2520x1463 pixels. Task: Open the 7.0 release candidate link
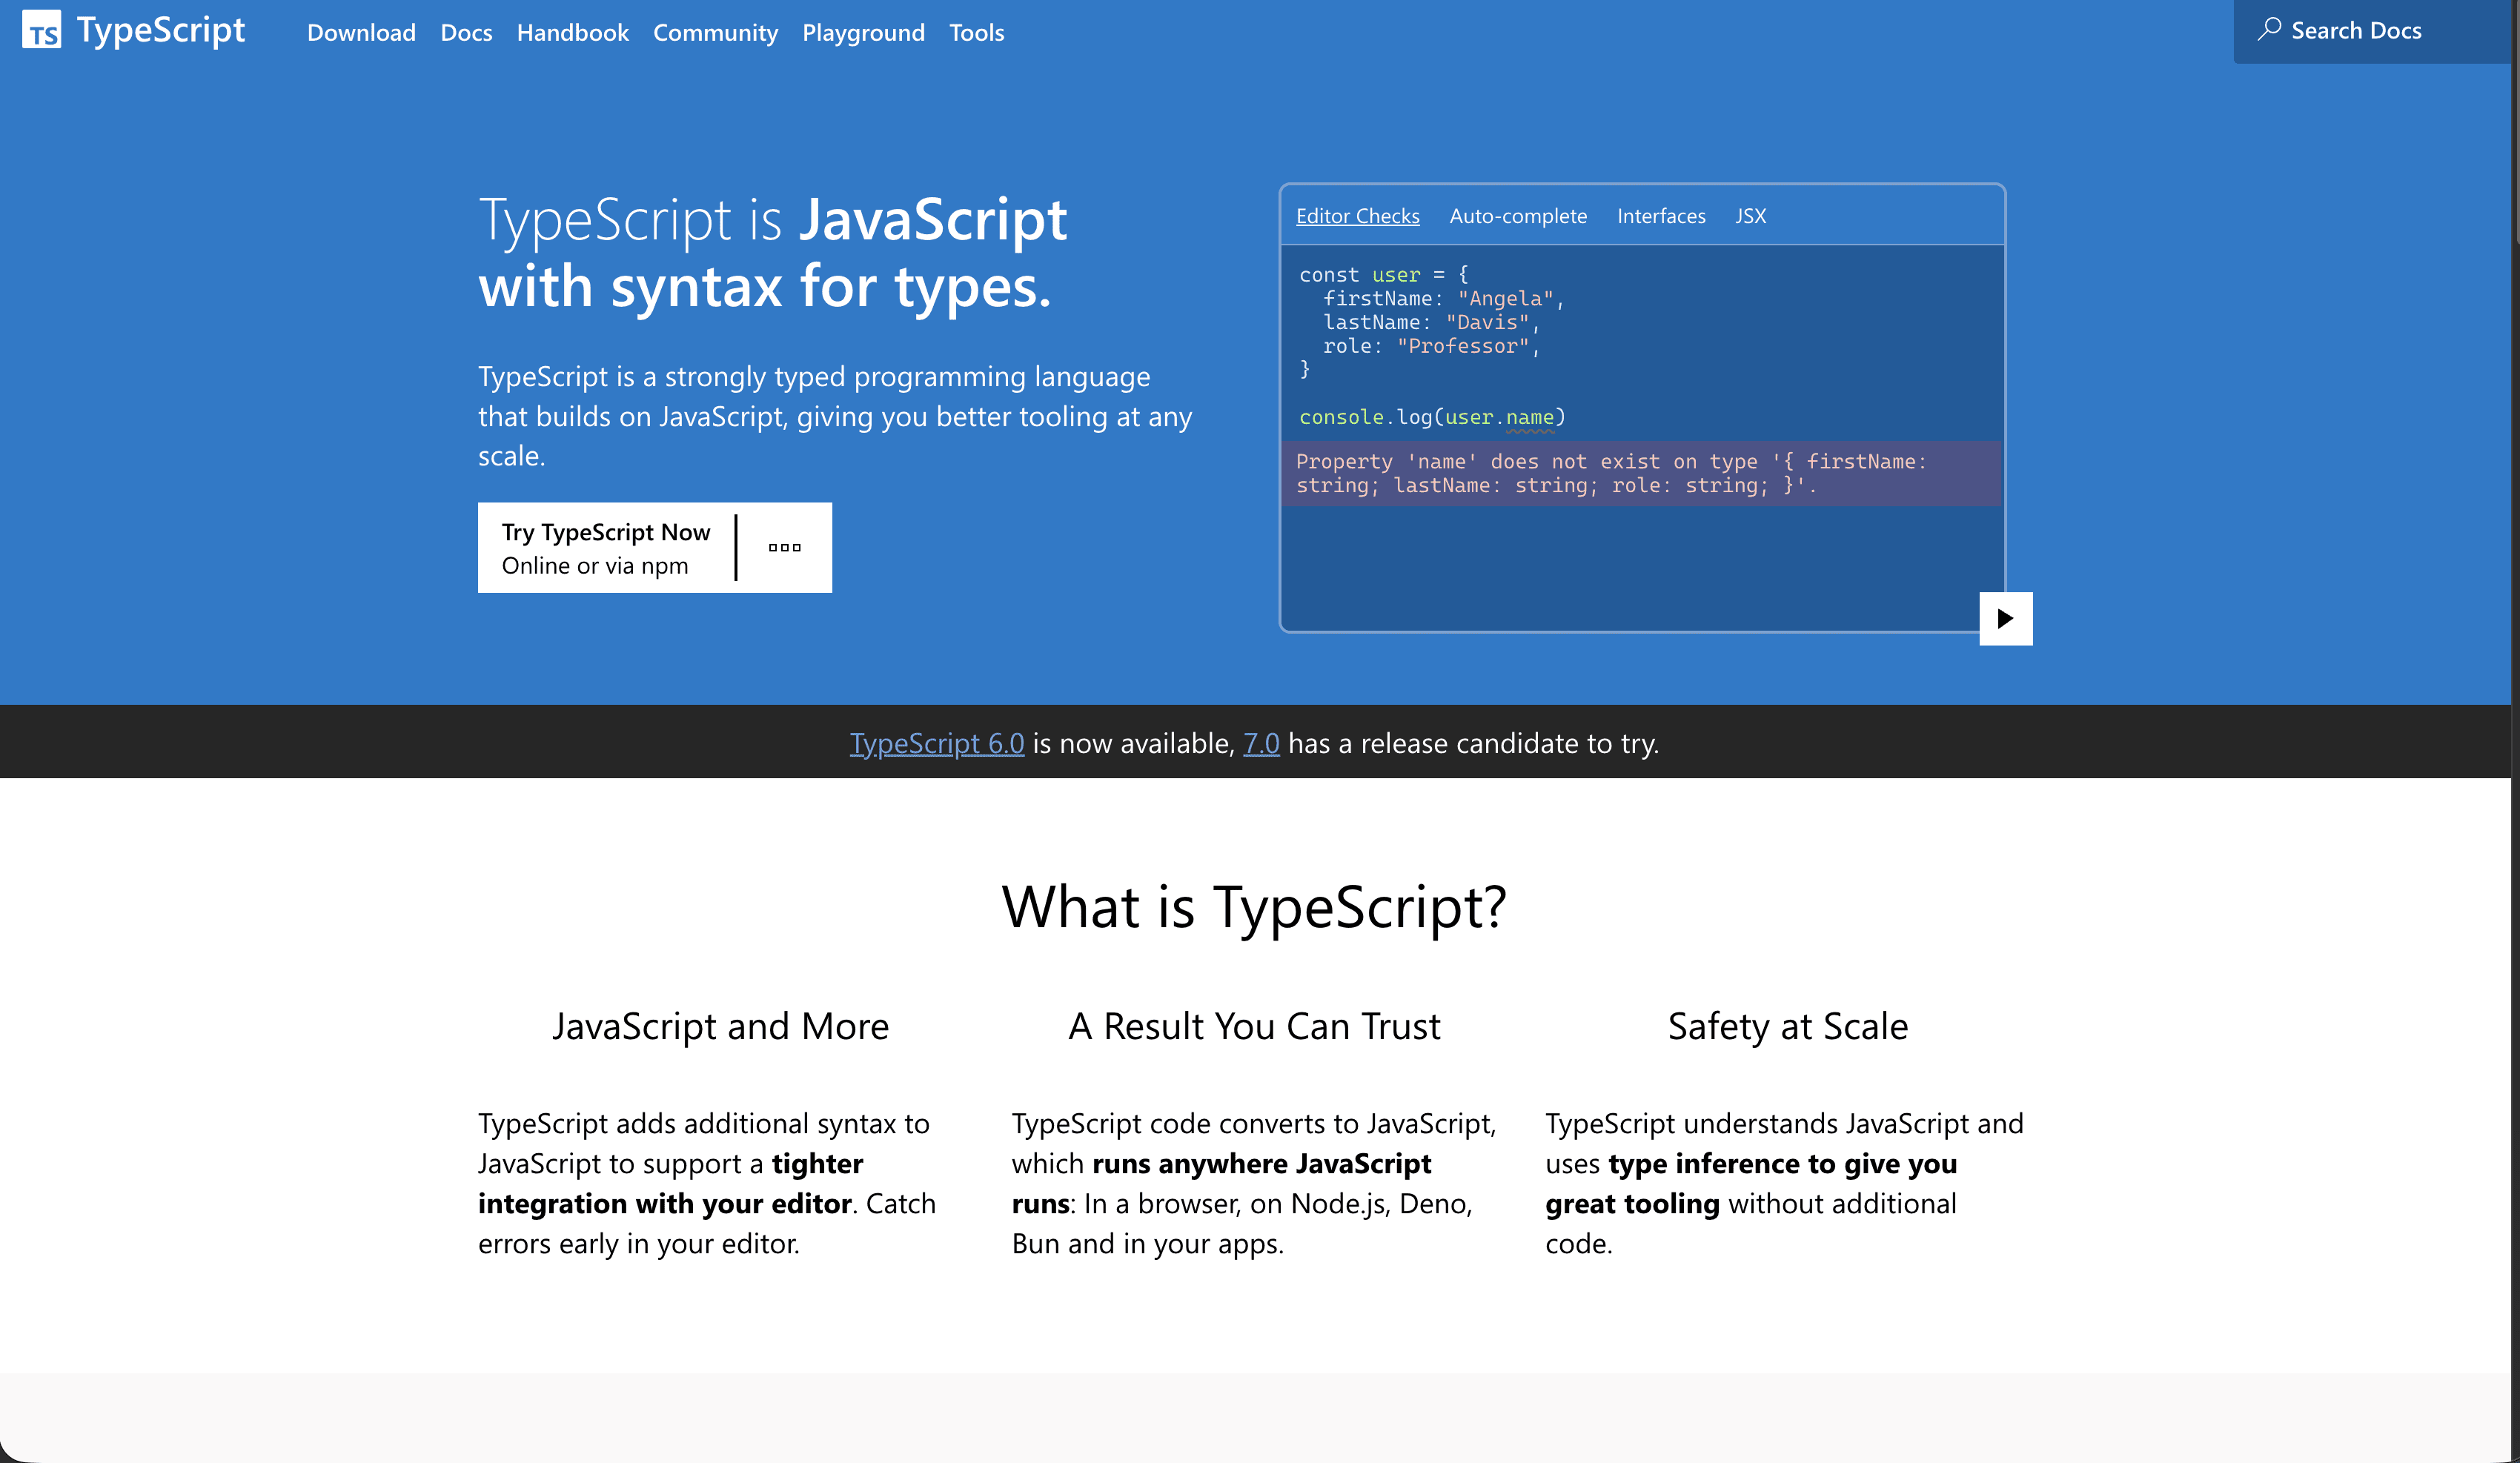pyautogui.click(x=1261, y=743)
